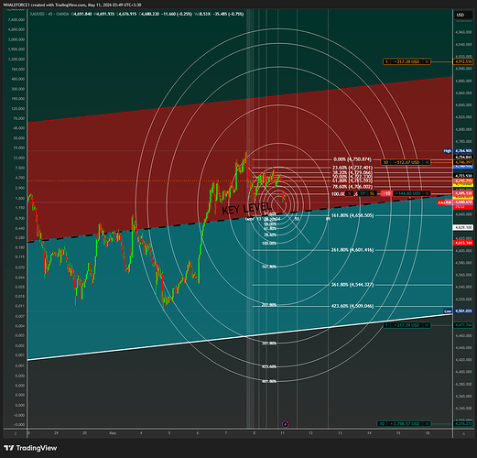This screenshot has width=477, height=458.
Task: Click the purple economic event icon on time axis
Action: click(286, 424)
